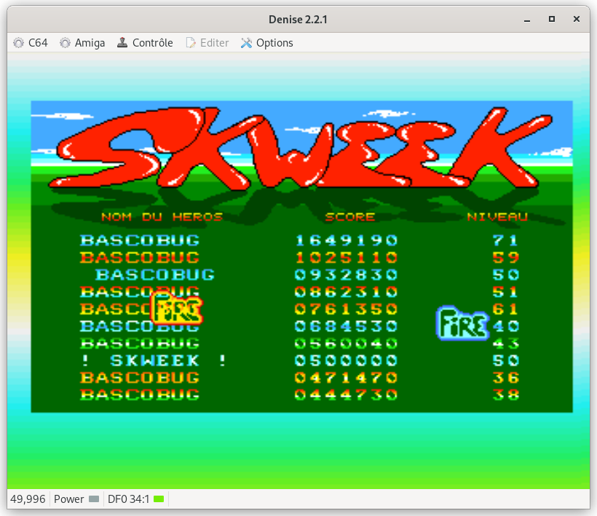
Task: Click BASCOBUG name in the 1649190 row
Action: coord(140,240)
